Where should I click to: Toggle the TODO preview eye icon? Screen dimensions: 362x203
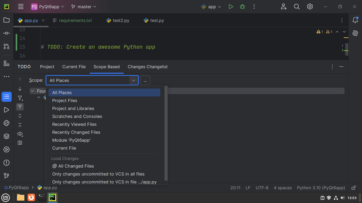20,134
